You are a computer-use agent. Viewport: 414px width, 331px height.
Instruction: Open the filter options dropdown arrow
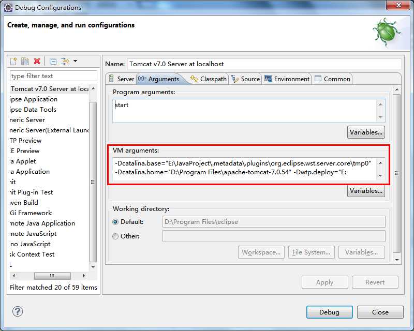tap(75, 61)
